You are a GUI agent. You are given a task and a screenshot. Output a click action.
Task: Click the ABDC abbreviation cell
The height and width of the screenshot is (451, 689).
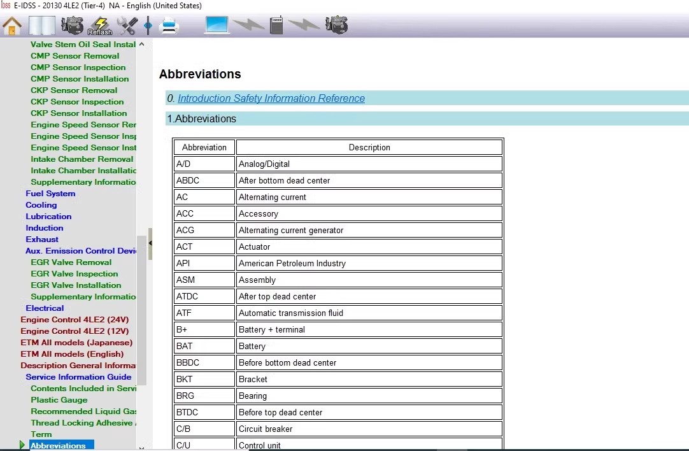click(204, 180)
